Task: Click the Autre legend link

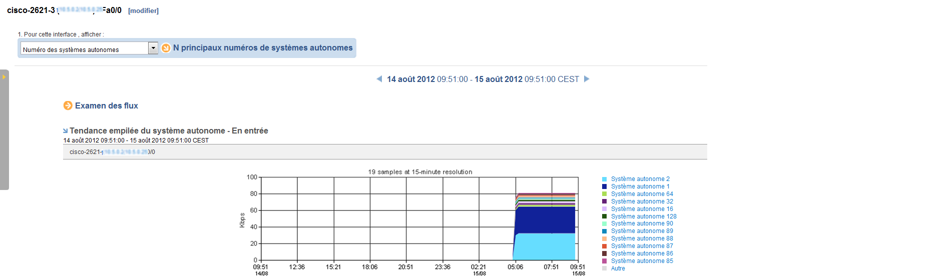Action: coord(618,268)
